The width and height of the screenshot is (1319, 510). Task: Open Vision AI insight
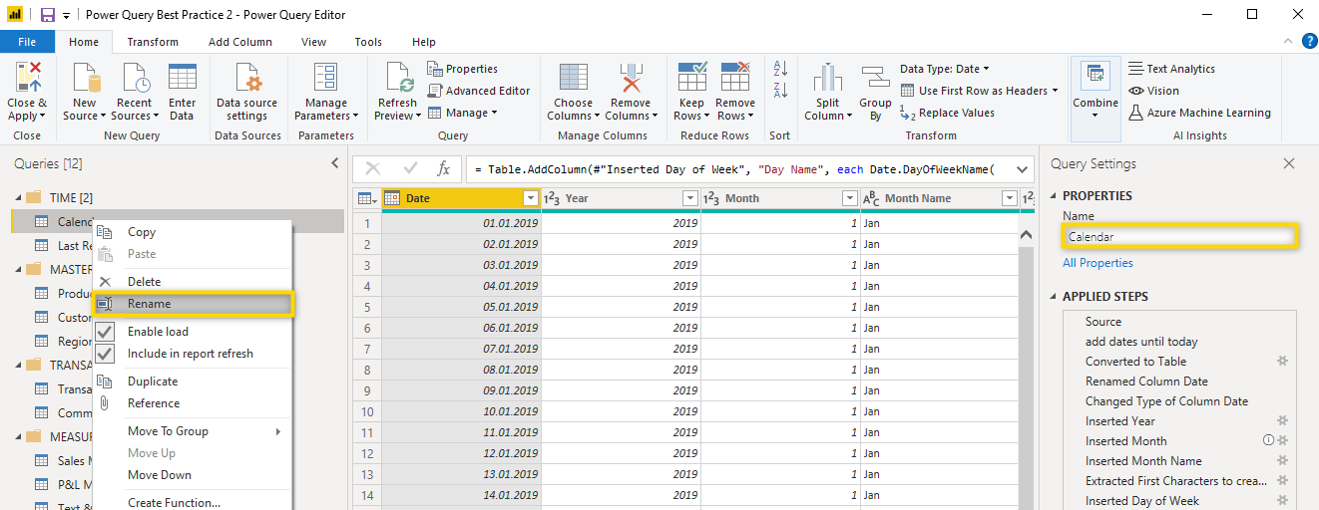coord(1154,91)
